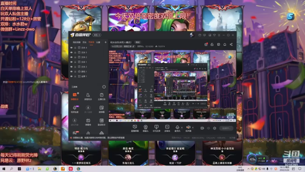This screenshot has width=305, height=172.
Task: Toggle the preview eye icon near settings gear
Action: coord(209,128)
